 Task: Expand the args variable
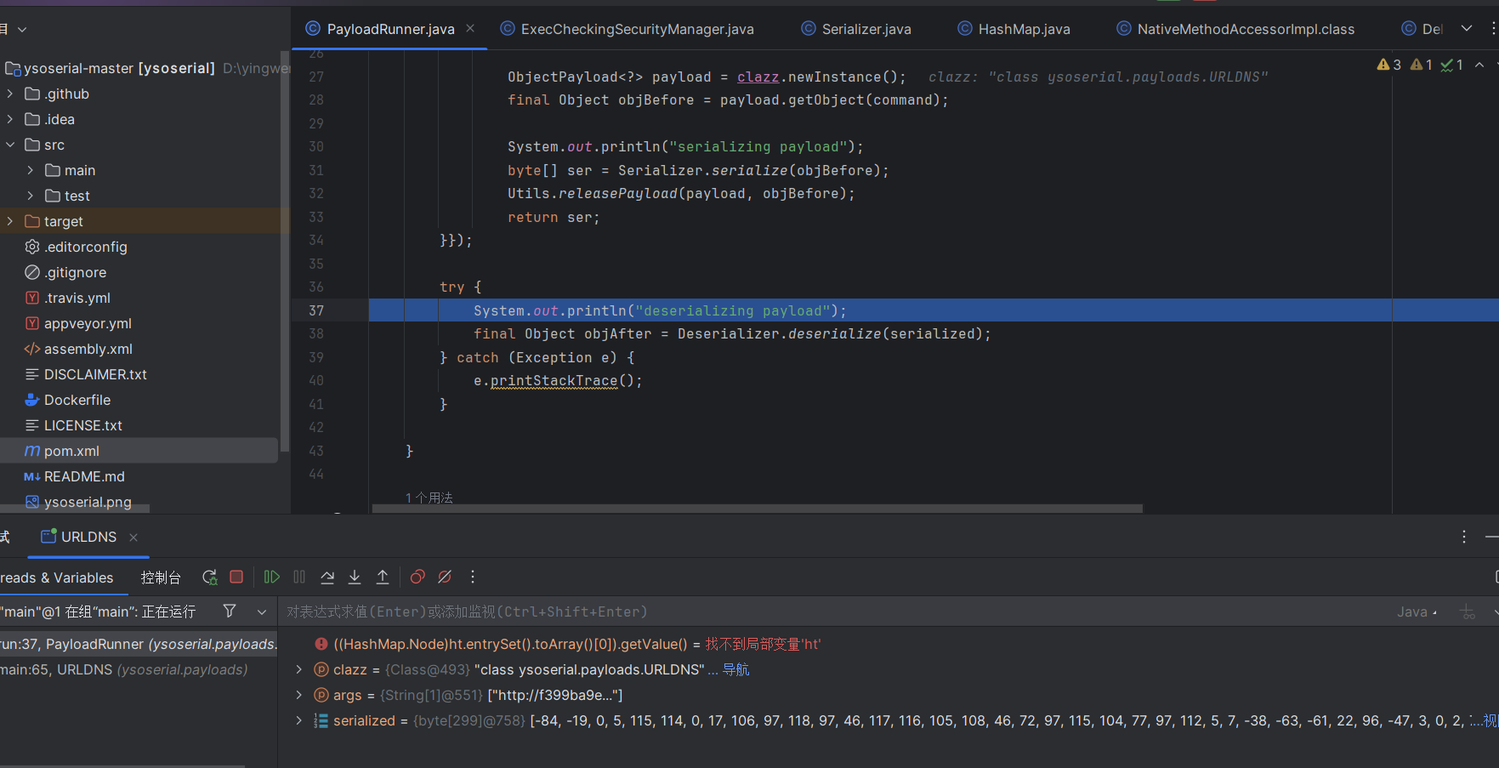(298, 695)
